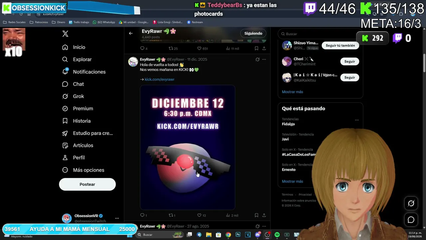Viewport: 426px width, 240px height.
Task: Open Historia in the sidebar
Action: [77, 121]
